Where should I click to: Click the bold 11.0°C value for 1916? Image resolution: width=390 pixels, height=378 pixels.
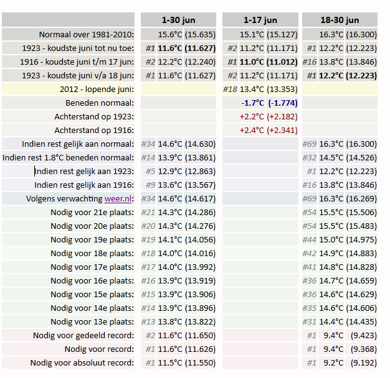252,62
